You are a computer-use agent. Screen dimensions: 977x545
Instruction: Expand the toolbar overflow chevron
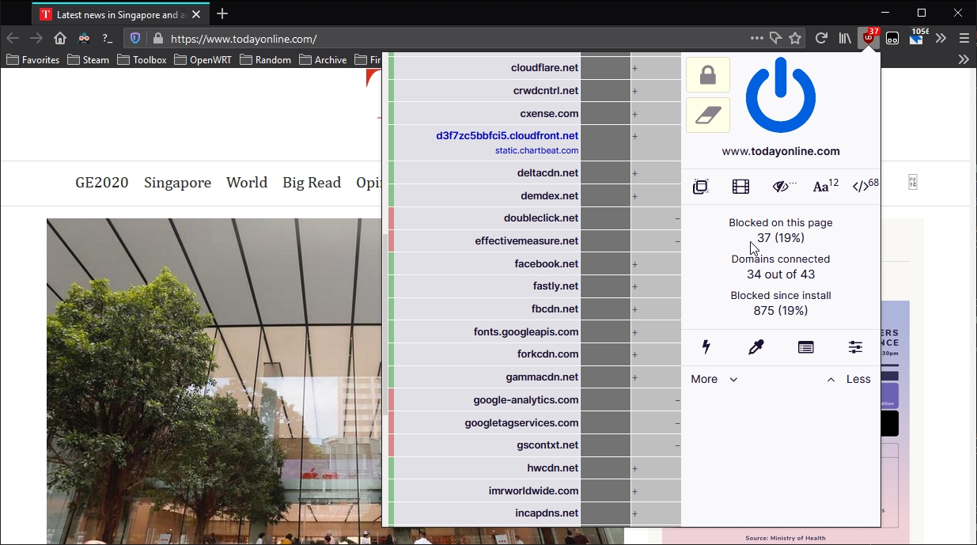[941, 38]
